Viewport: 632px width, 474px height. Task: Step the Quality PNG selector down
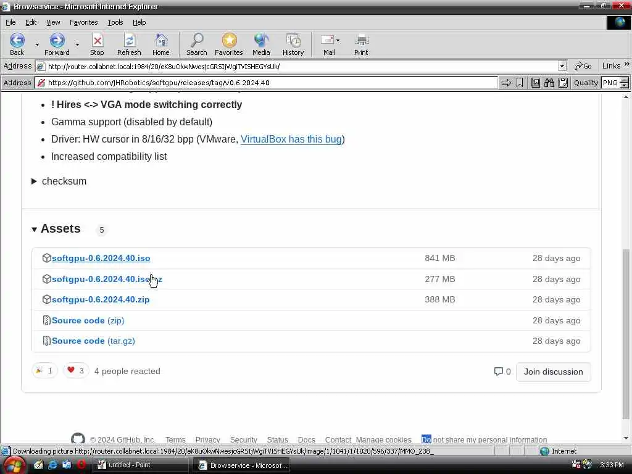[625, 85]
